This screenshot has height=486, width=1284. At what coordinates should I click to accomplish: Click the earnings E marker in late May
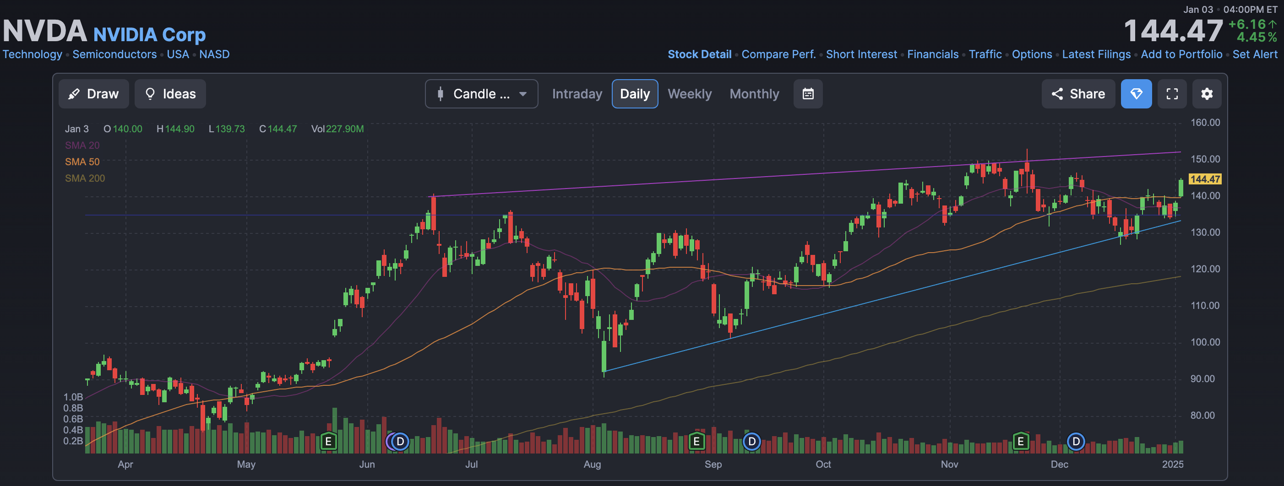pos(328,441)
